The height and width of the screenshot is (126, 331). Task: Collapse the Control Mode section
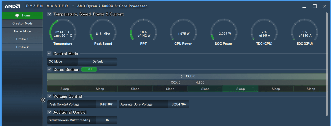[x=49, y=54]
